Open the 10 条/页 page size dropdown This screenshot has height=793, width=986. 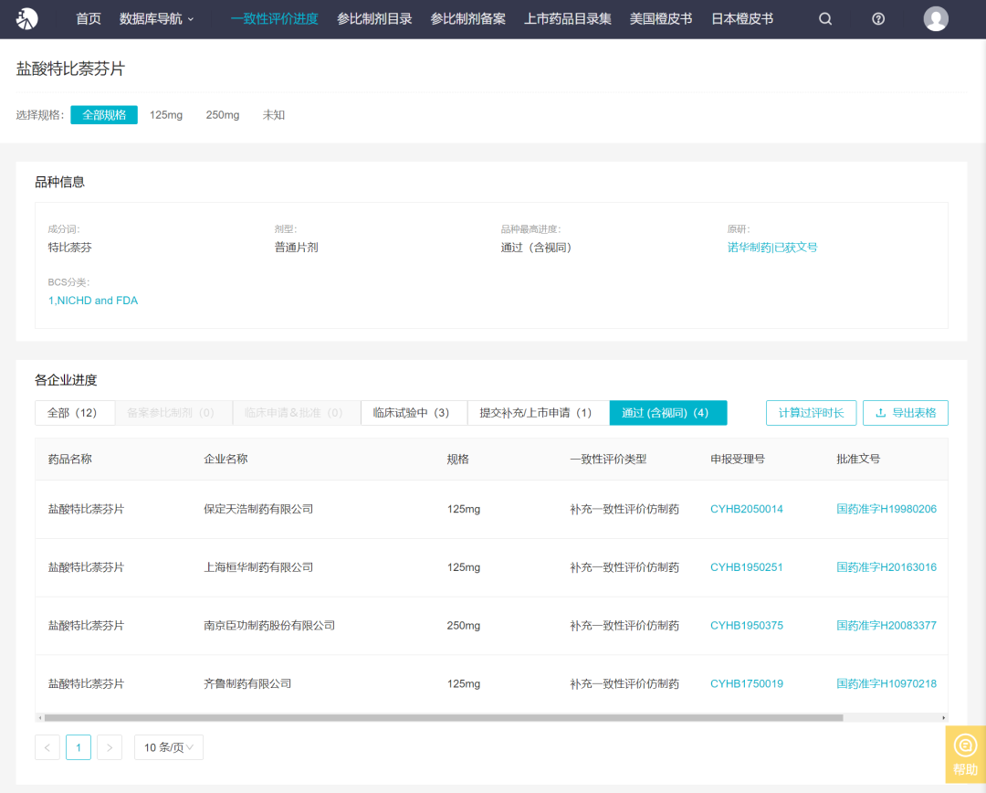169,747
